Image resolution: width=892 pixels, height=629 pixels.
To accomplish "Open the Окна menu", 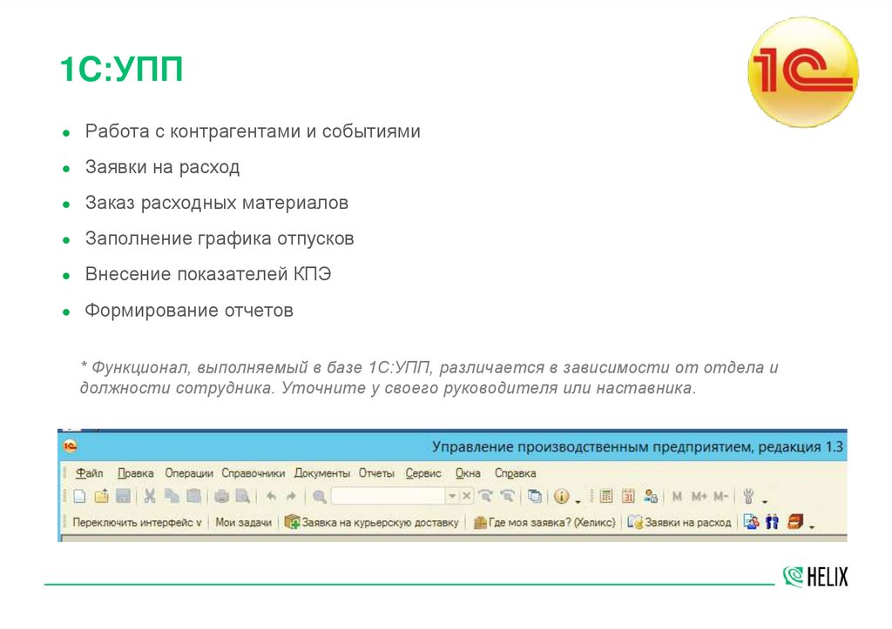I will 468,472.
